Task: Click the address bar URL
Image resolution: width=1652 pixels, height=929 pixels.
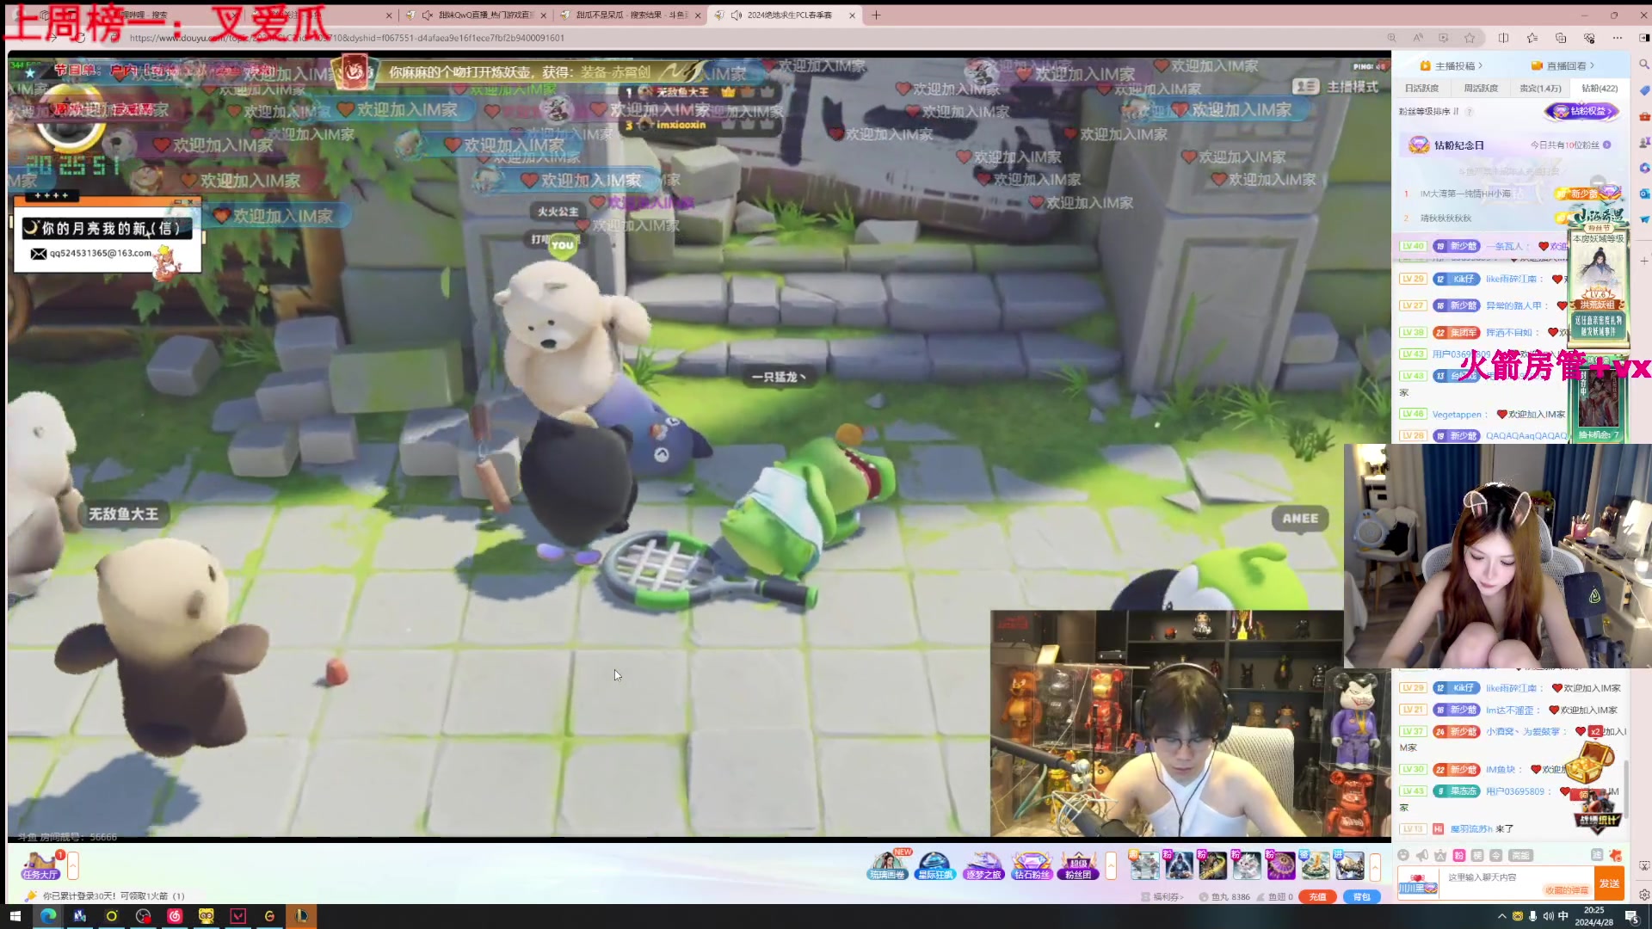Action: pyautogui.click(x=347, y=38)
